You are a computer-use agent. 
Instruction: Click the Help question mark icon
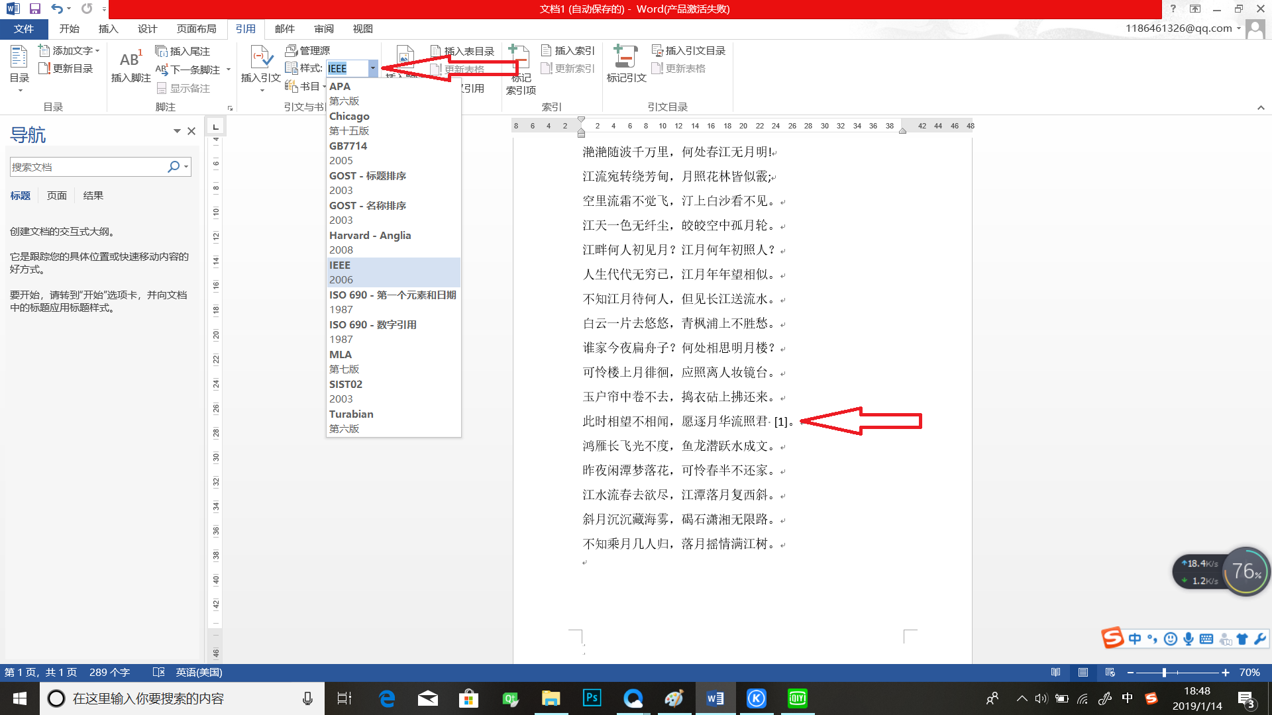1173,9
